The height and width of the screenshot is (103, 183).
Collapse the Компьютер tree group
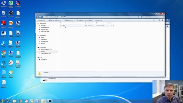tap(37, 47)
